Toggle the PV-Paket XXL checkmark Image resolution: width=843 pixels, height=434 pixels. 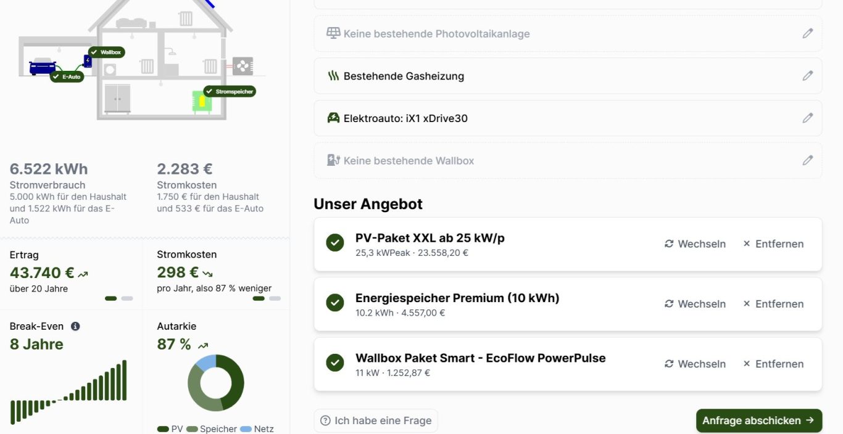click(335, 243)
